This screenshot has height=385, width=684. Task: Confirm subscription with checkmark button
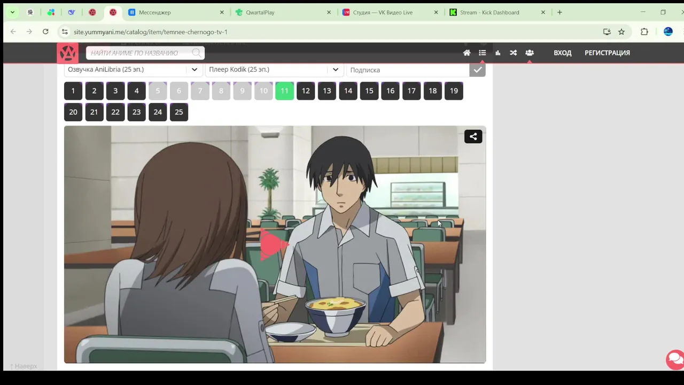[x=477, y=70]
